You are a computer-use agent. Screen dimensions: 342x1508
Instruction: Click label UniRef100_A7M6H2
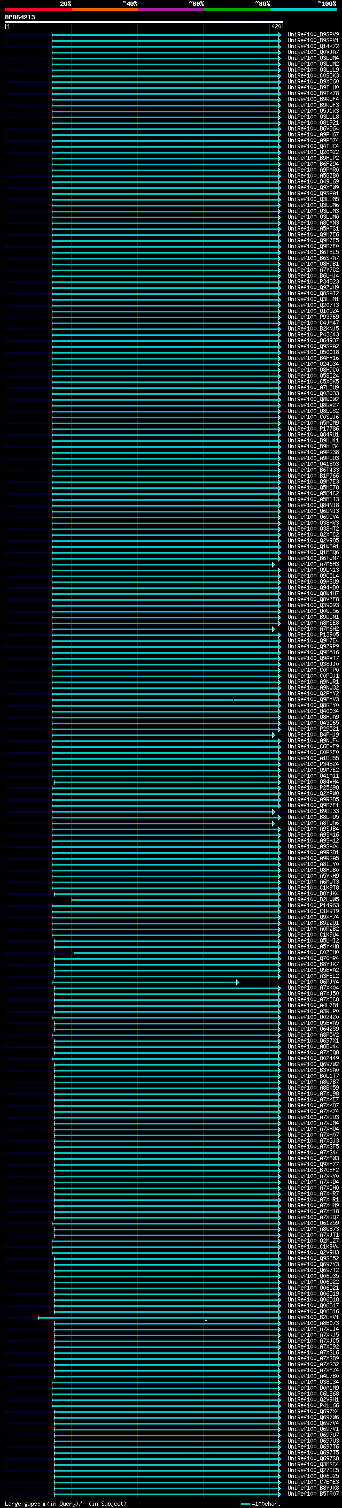click(313, 629)
